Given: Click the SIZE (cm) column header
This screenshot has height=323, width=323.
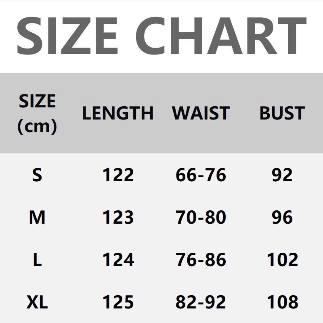Looking at the screenshot, I should (37, 113).
